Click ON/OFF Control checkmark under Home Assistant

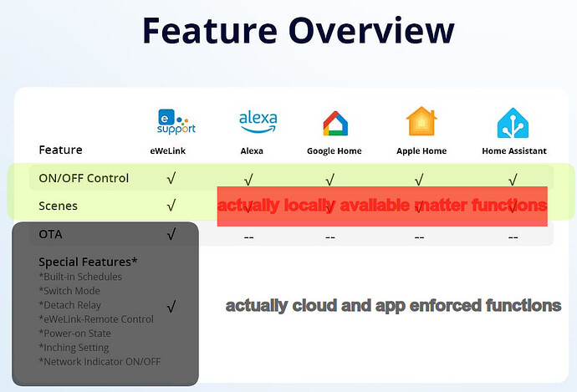point(513,180)
